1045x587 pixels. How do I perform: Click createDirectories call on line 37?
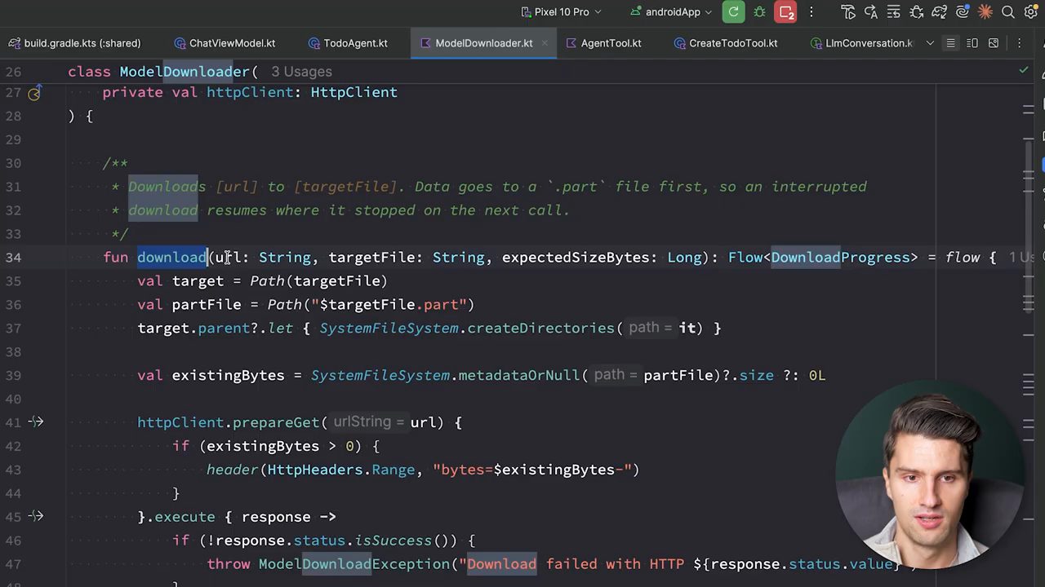pos(540,328)
